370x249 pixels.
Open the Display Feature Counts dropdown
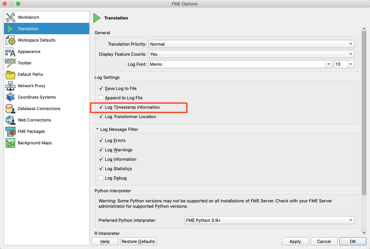pos(252,54)
